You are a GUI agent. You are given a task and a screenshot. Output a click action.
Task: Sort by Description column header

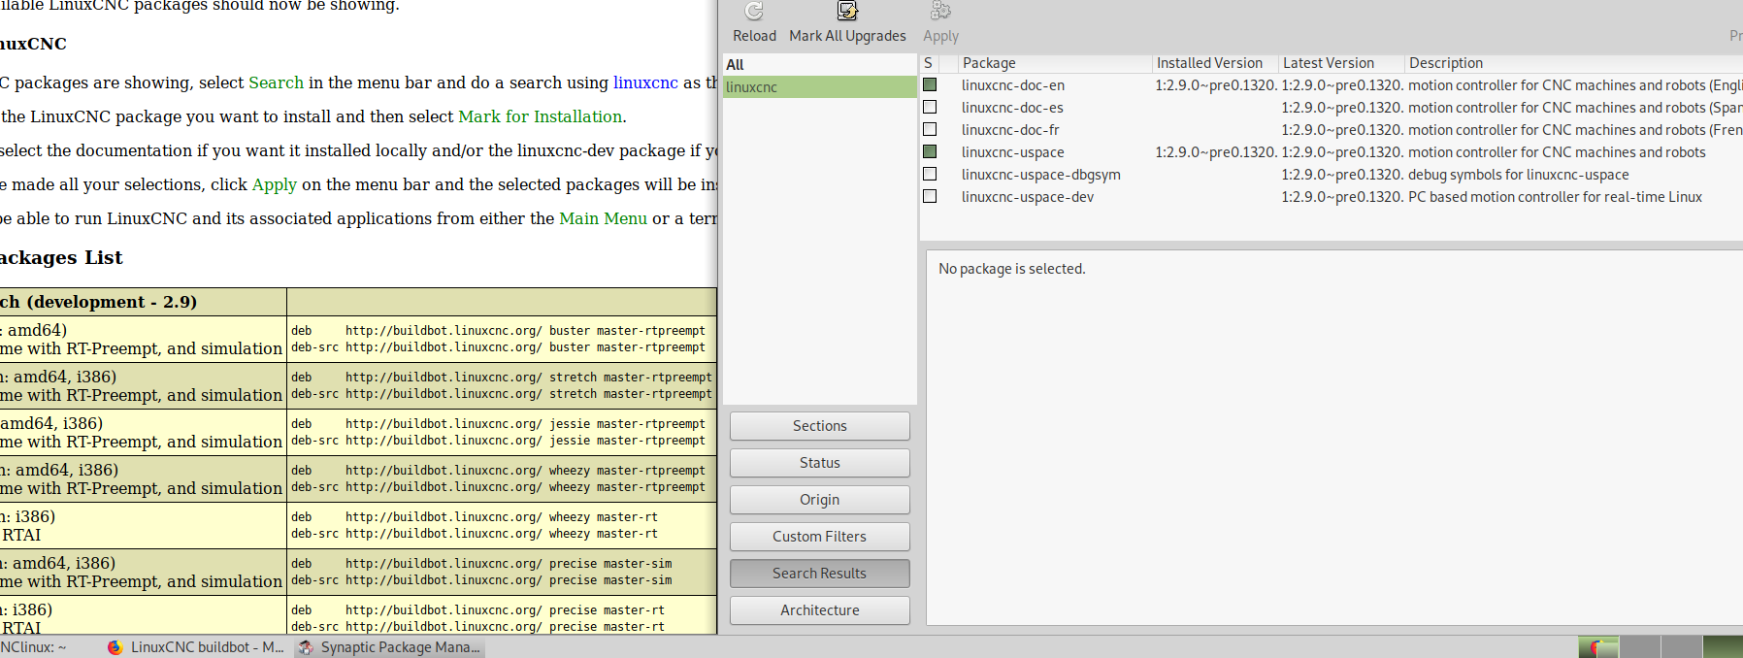click(1573, 63)
